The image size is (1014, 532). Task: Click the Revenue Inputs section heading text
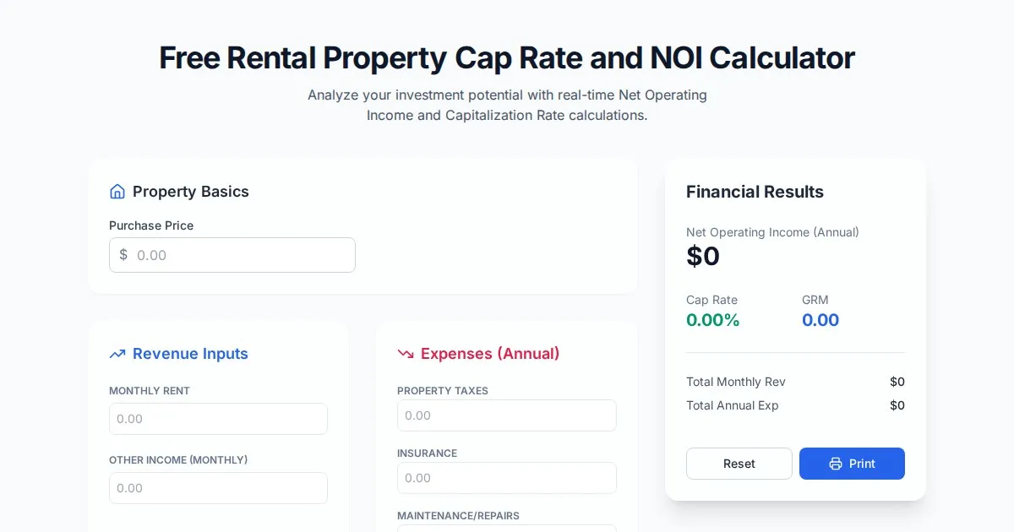[190, 354]
